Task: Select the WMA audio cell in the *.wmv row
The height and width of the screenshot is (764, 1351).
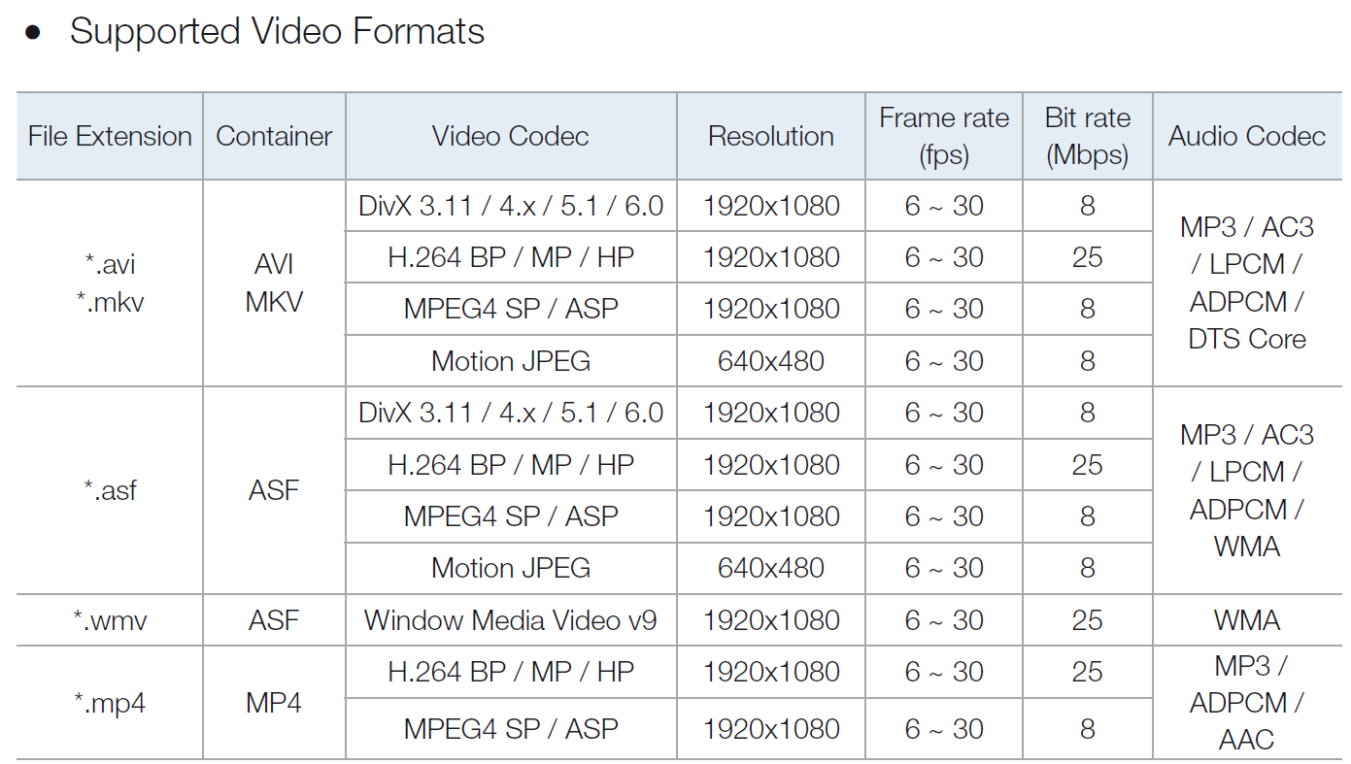Action: click(1247, 620)
